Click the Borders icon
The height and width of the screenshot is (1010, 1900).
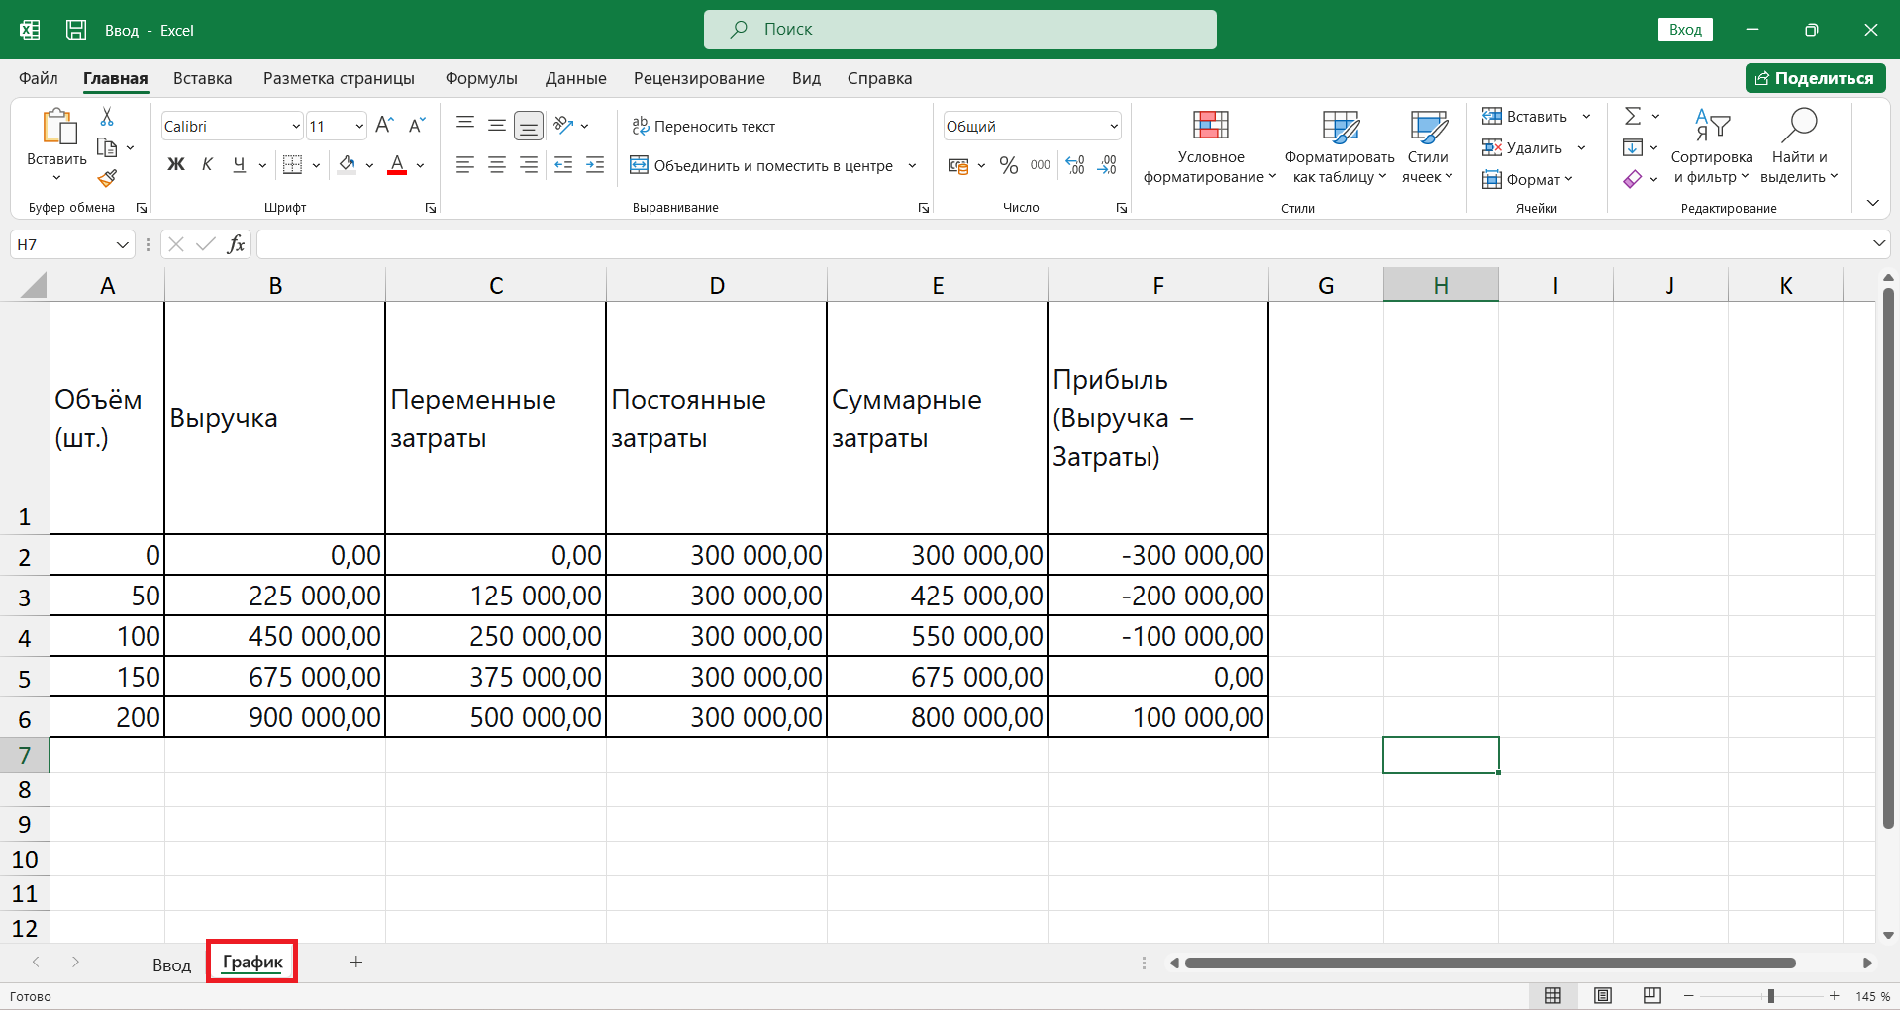pos(292,164)
